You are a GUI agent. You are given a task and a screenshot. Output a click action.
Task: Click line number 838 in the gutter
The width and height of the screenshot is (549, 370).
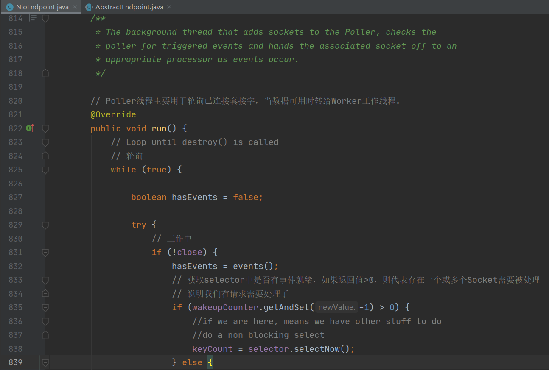15,349
